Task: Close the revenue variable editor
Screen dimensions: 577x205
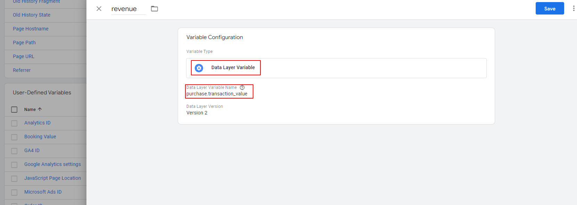Action: click(99, 9)
